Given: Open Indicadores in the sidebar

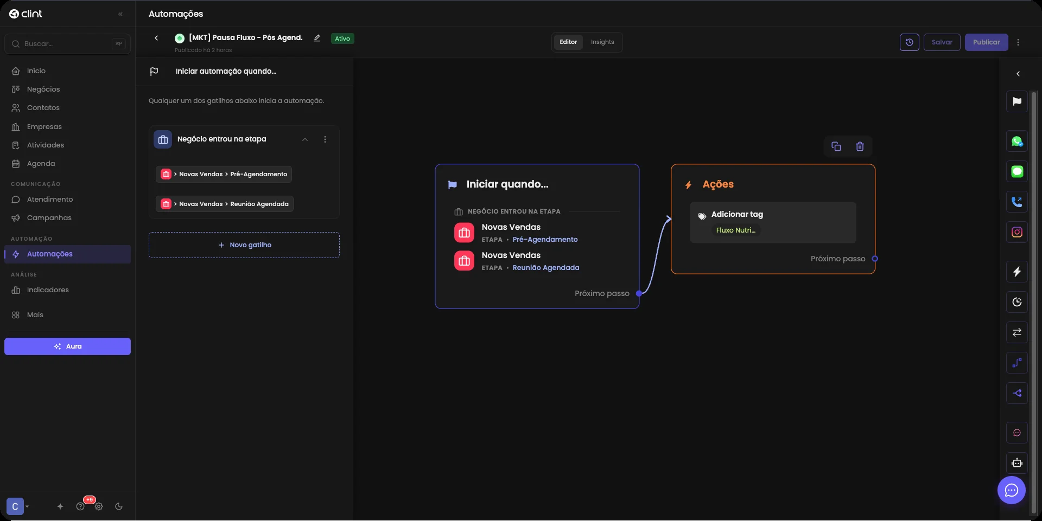Looking at the screenshot, I should [67, 290].
